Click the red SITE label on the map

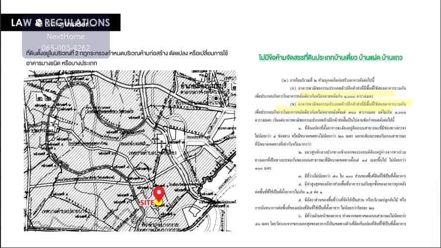point(147,202)
